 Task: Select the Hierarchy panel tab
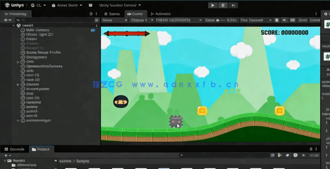(16, 14)
